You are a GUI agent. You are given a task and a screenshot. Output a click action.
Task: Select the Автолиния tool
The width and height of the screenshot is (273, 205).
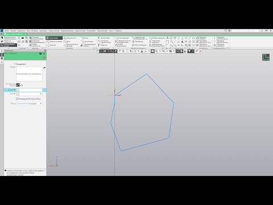[54, 38]
